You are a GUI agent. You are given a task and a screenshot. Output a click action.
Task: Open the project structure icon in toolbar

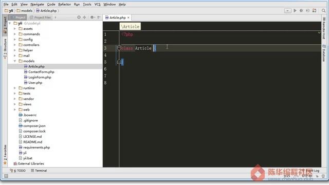[x=314, y=10]
